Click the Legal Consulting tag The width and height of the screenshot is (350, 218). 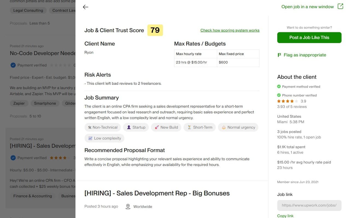tap(28, 10)
